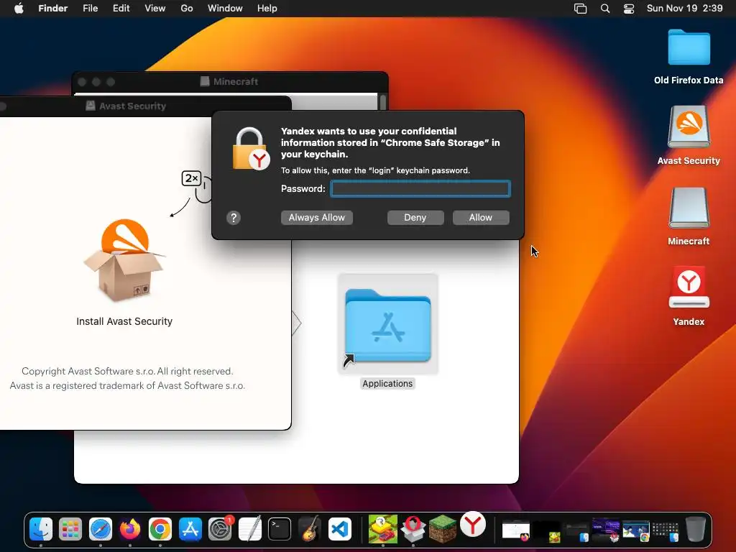736x552 pixels.
Task: Click the Avast Security window title bar
Action: [145, 106]
